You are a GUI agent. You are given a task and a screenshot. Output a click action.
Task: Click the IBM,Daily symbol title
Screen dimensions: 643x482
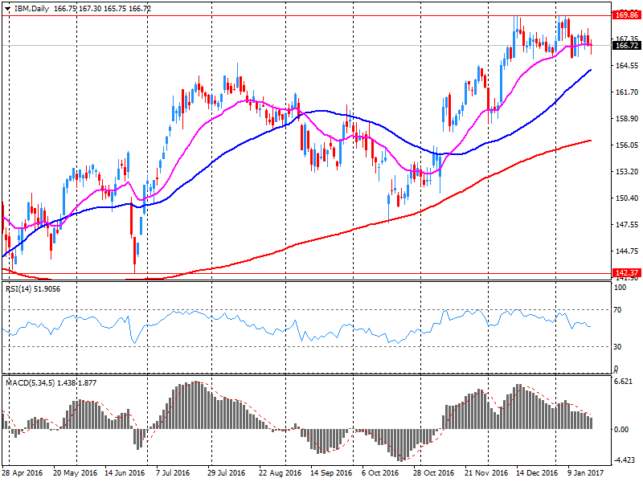pos(31,9)
